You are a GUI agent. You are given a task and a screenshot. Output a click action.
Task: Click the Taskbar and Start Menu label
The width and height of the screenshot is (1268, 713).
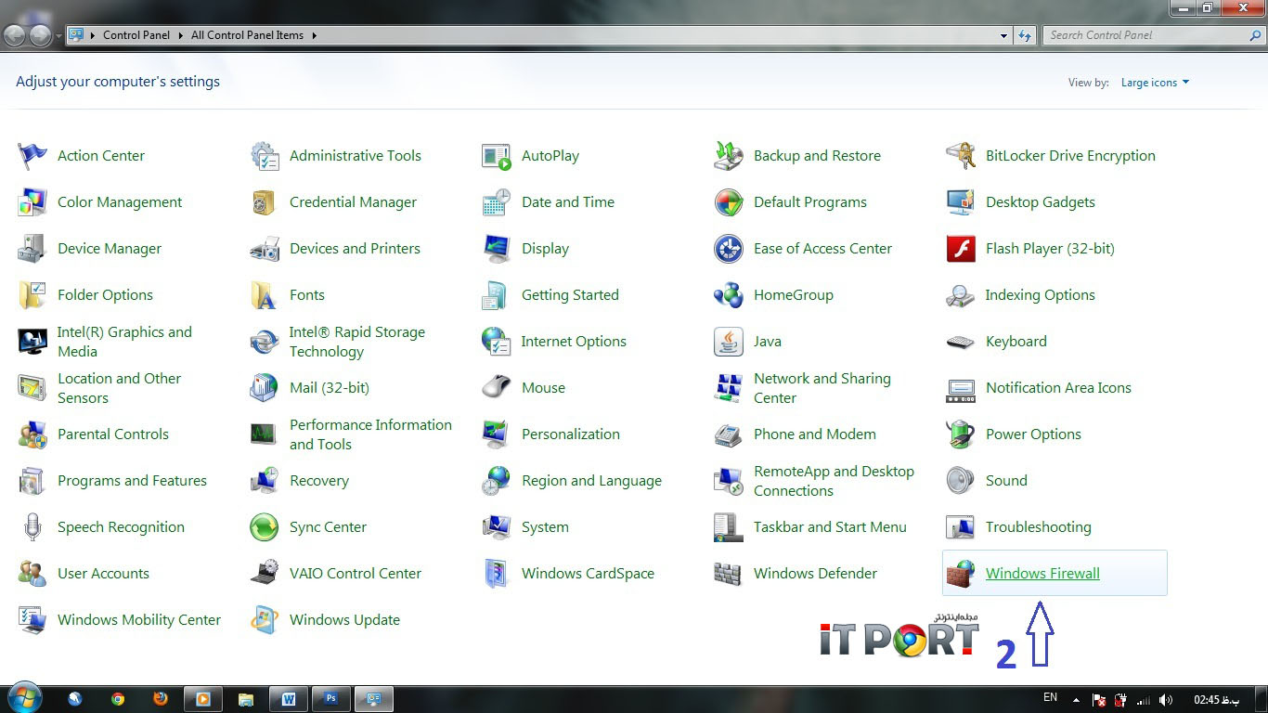coord(830,527)
